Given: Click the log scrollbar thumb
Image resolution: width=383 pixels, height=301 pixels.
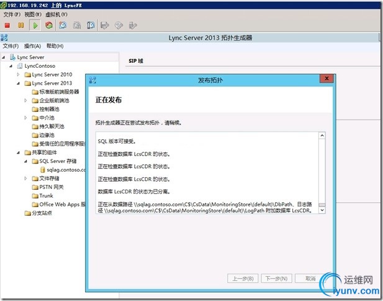Looking at the screenshot, I should tap(322, 205).
